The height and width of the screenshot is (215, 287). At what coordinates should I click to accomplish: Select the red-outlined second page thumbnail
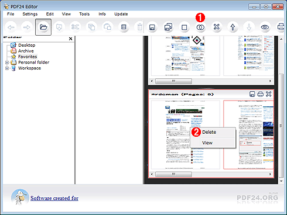[248, 134]
